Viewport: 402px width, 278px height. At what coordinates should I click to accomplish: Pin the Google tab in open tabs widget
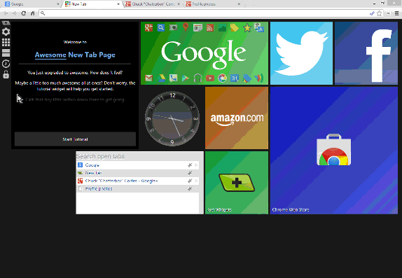click(x=190, y=165)
